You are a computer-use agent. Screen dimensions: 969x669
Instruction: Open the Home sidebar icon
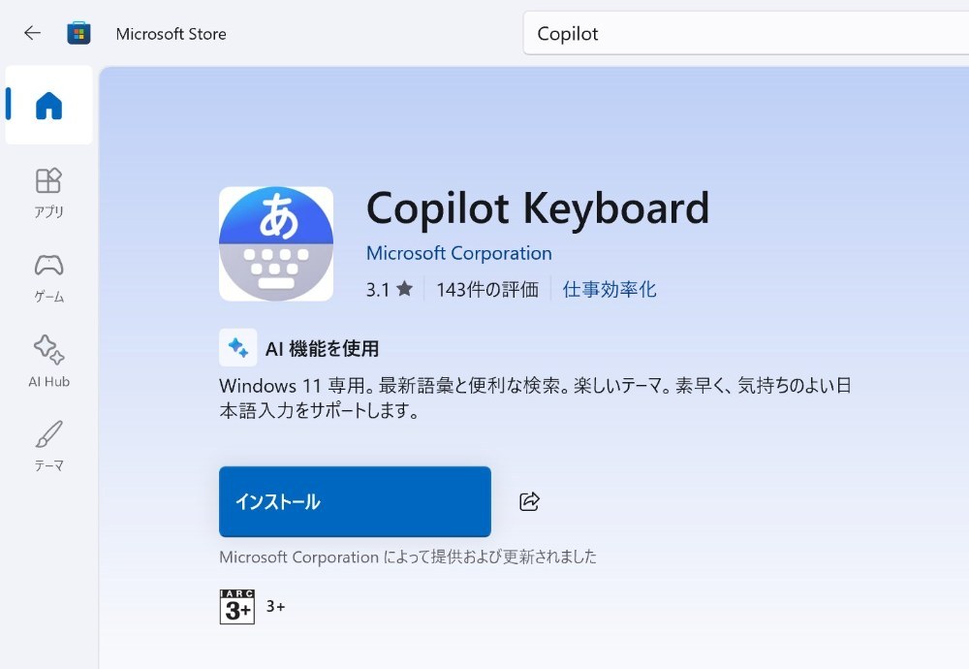point(48,105)
